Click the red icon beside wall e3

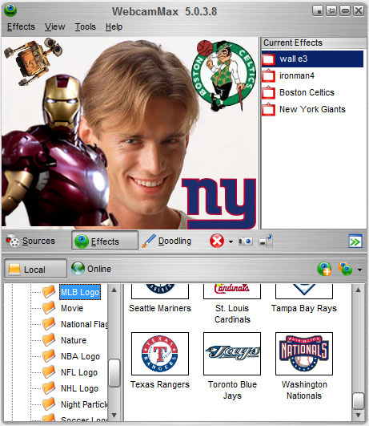coord(268,59)
